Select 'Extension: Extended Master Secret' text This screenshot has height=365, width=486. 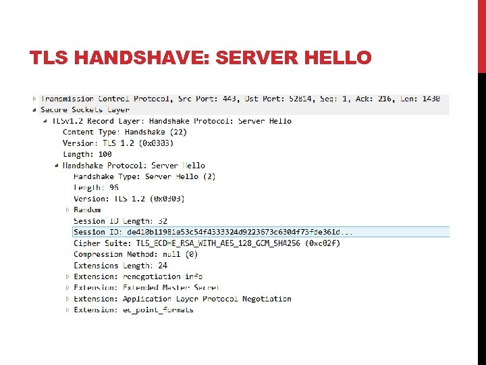tap(146, 288)
